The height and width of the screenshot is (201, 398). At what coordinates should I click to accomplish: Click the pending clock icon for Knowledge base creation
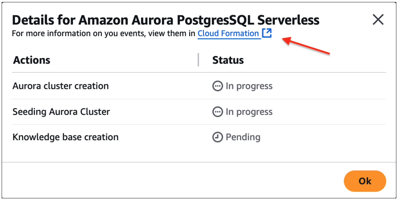(x=217, y=137)
